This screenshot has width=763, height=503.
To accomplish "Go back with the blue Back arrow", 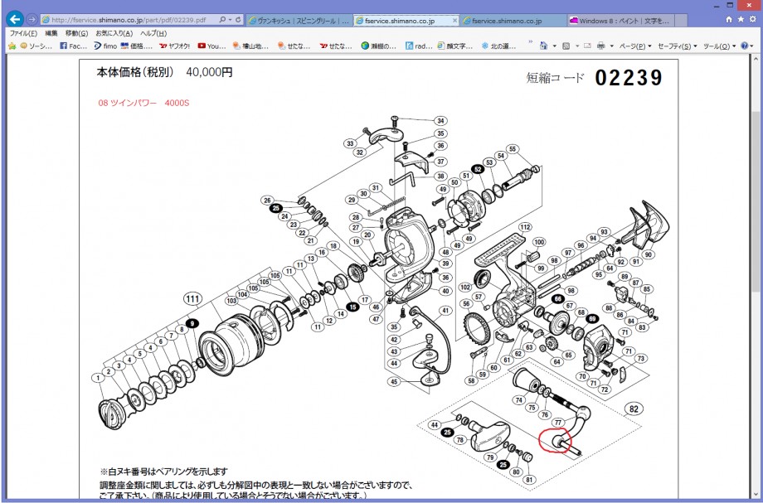I will pos(16,19).
